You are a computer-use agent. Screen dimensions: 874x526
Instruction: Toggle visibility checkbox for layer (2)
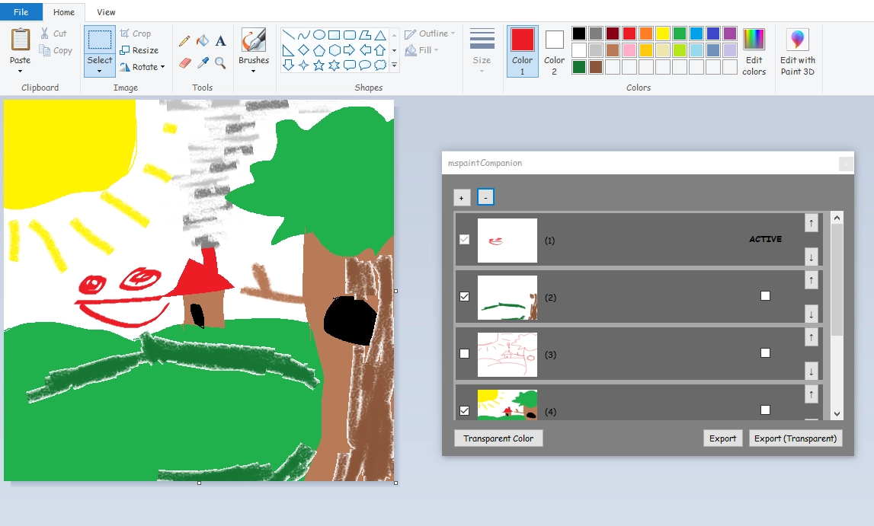point(464,297)
